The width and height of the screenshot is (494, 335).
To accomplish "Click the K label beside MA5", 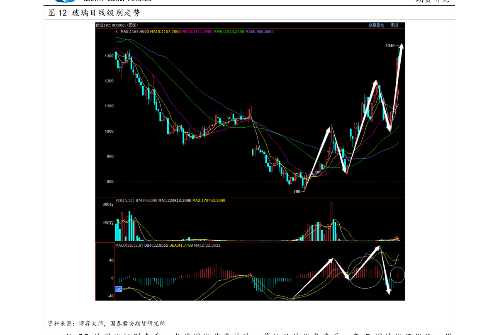I will pos(117,32).
